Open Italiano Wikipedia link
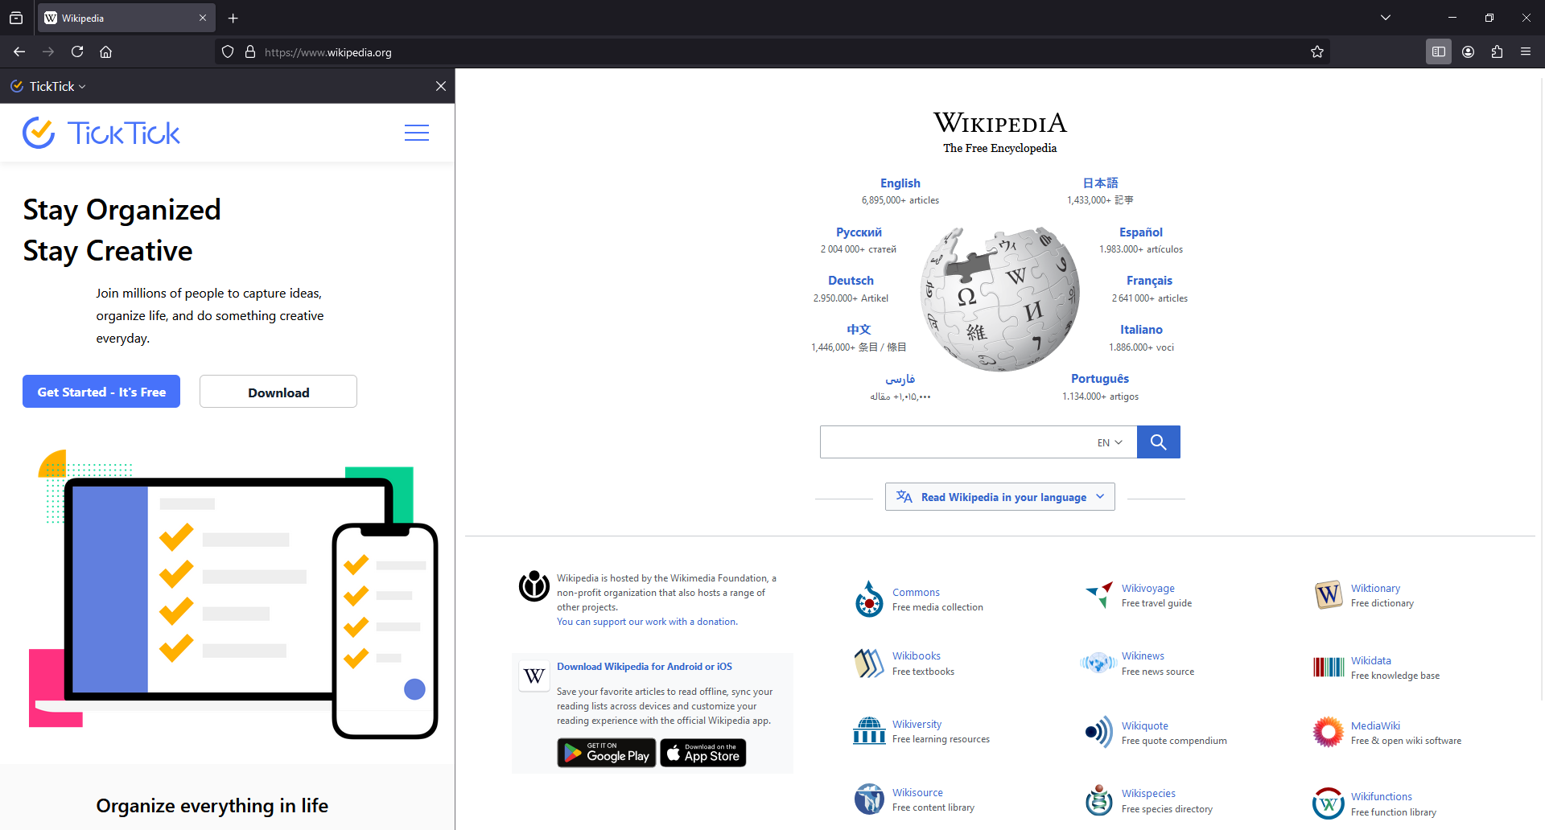Image resolution: width=1545 pixels, height=830 pixels. [1141, 330]
